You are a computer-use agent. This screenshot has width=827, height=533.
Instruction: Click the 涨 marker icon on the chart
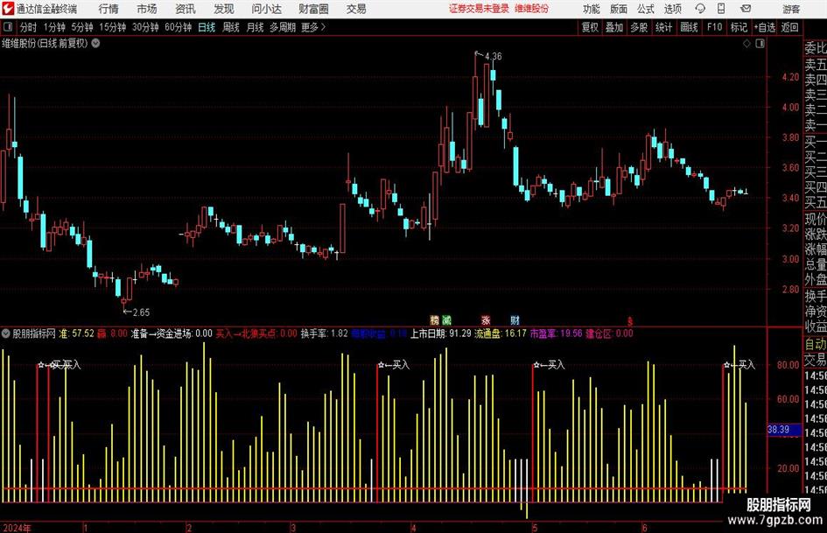486,319
